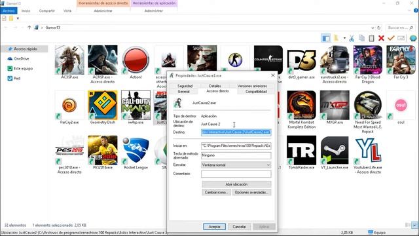419x236 pixels.
Task: Select the VT_Launcher.exe icon
Action: 335,150
